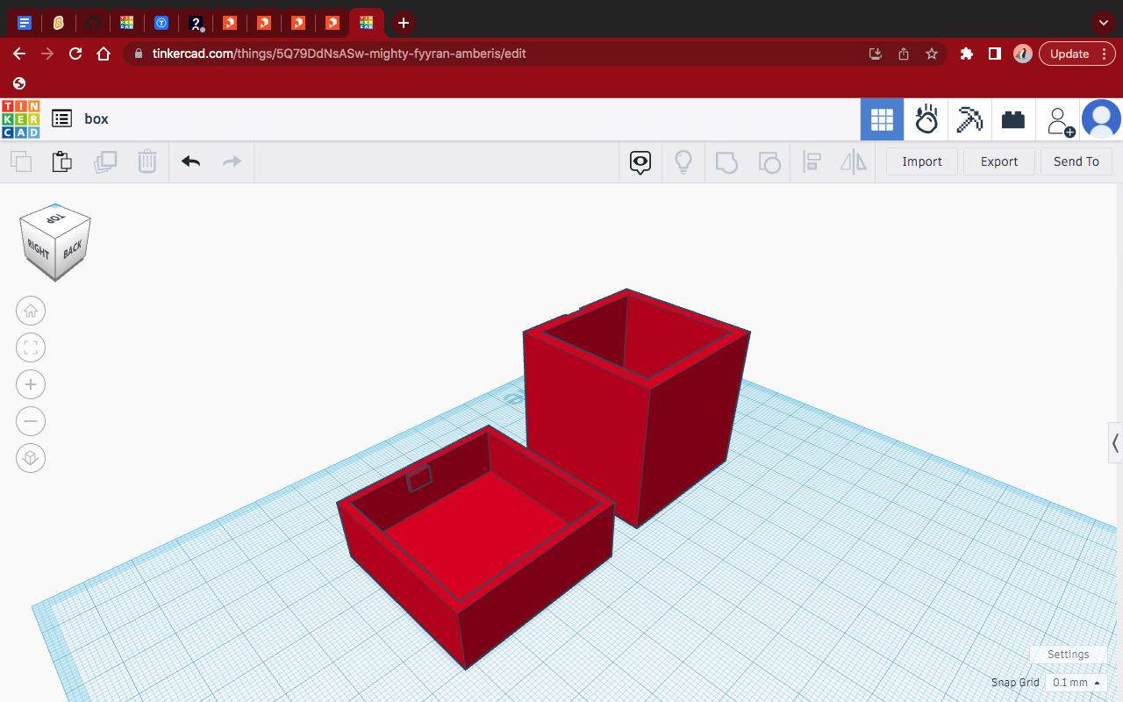Click the undo arrow
Screen dimensions: 1123x702
190,161
